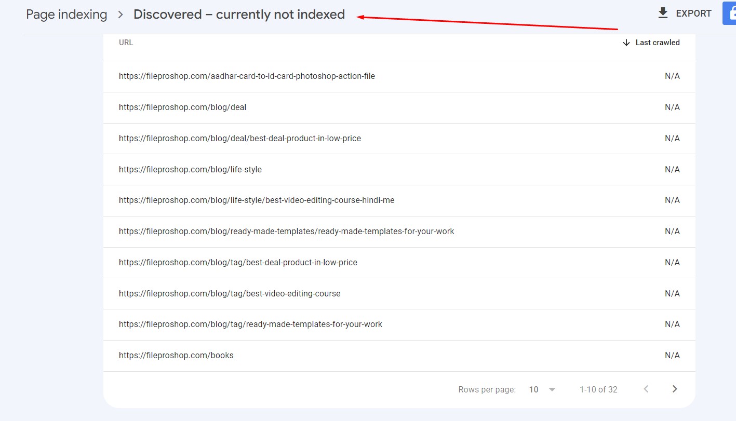Click the EXPORT button label
Screen dimensions: 736x421
point(693,13)
